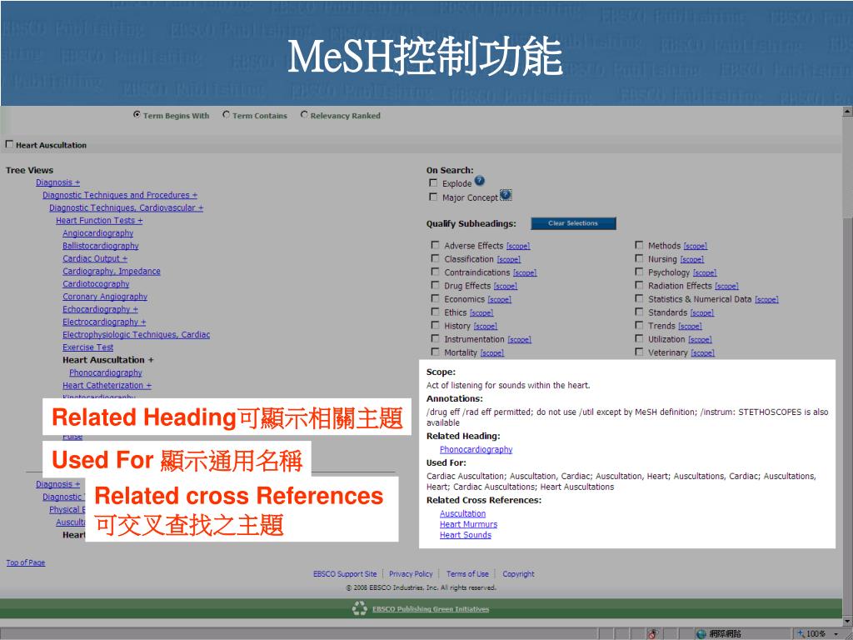Expand the top Diagnosis + tree node
The width and height of the screenshot is (853, 640).
pyautogui.click(x=57, y=182)
